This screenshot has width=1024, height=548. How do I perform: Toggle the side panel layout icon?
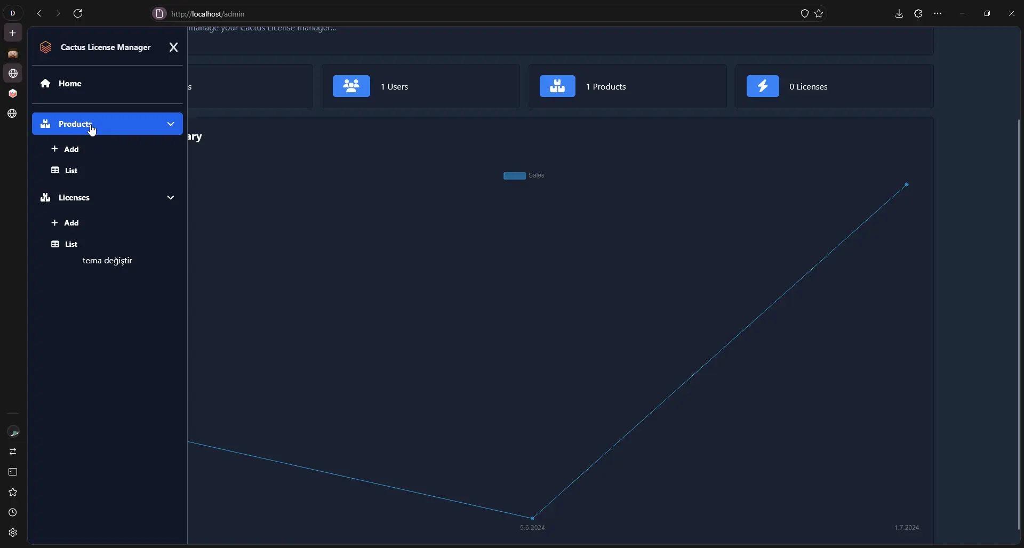13,472
